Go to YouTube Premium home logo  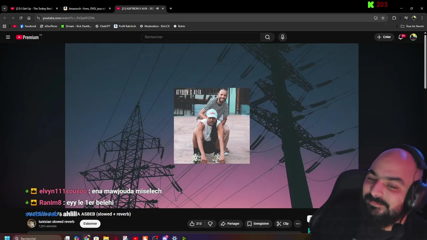point(28,37)
